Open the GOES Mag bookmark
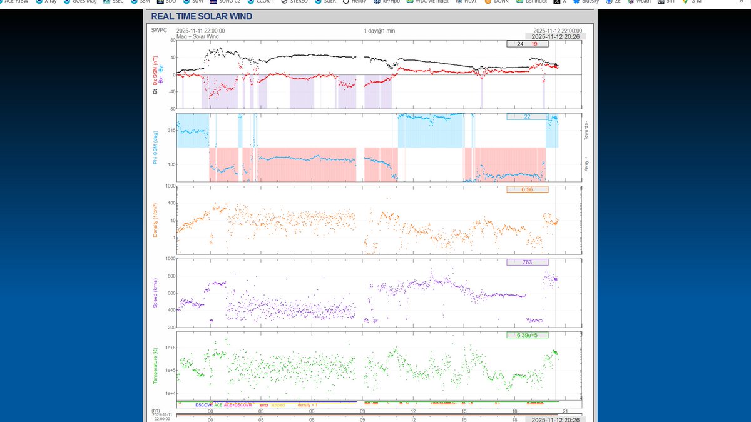The width and height of the screenshot is (751, 422). 80,2
